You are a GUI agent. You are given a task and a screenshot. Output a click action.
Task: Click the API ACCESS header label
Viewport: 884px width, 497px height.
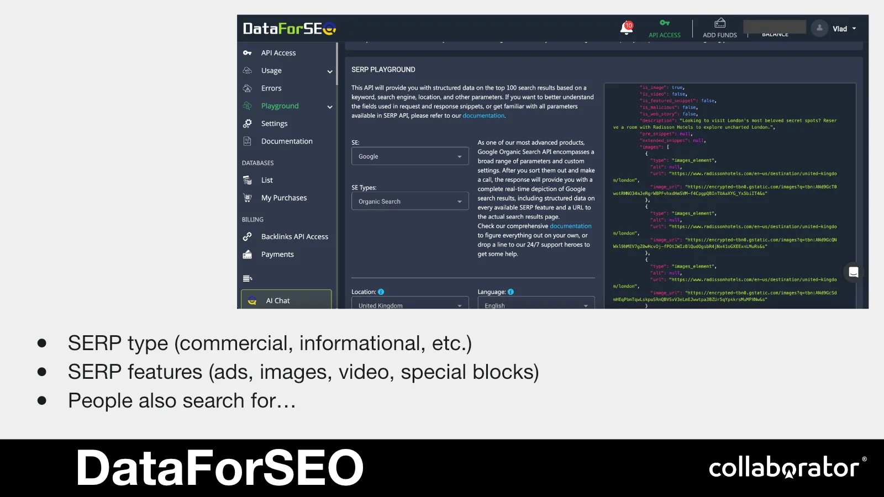point(665,35)
